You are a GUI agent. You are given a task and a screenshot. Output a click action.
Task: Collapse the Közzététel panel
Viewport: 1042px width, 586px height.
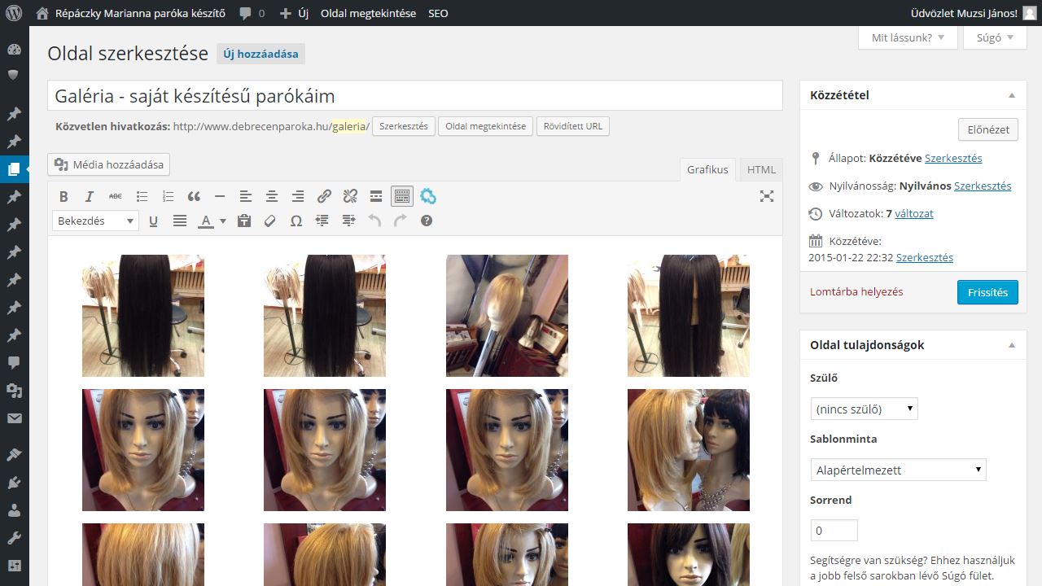(1012, 95)
